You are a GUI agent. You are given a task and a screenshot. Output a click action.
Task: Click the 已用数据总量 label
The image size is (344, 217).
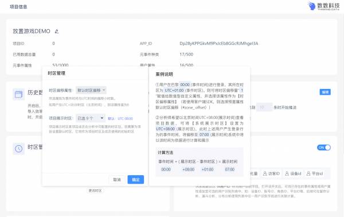tap(24, 55)
